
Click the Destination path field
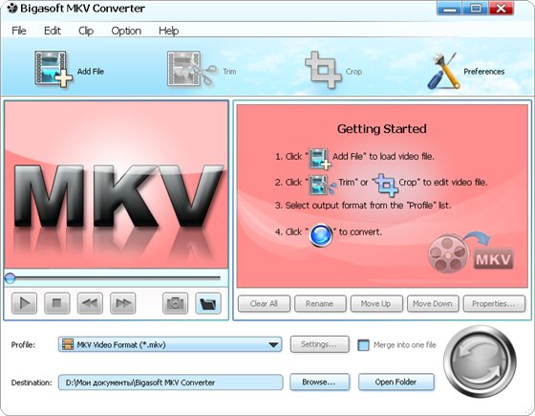(170, 383)
